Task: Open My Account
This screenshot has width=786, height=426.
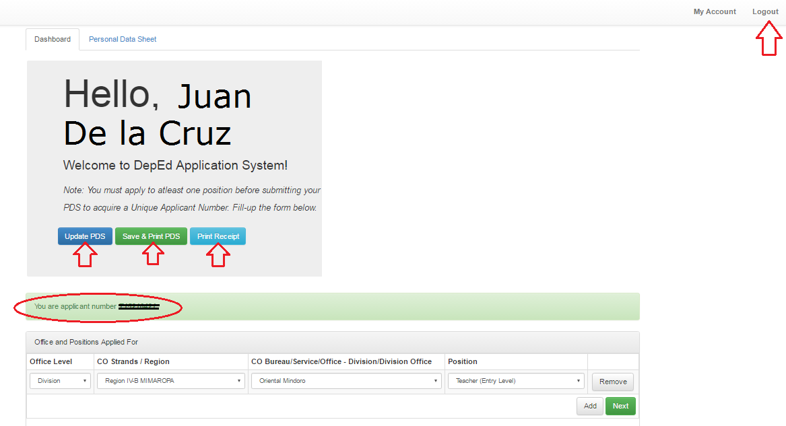Action: [x=715, y=11]
